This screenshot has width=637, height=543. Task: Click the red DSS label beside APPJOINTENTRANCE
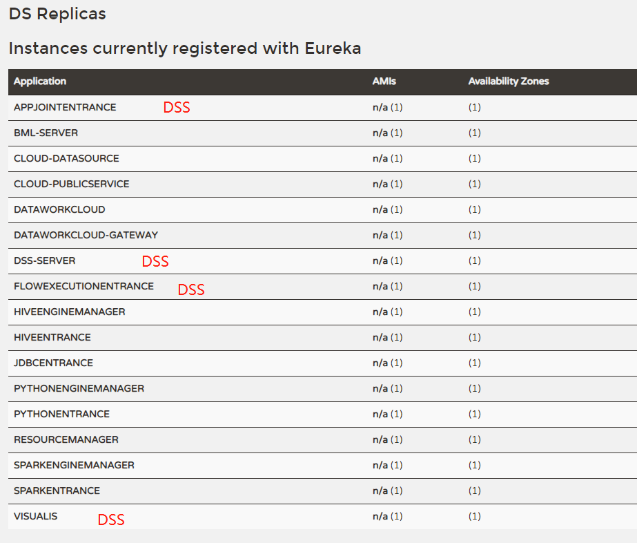point(176,107)
